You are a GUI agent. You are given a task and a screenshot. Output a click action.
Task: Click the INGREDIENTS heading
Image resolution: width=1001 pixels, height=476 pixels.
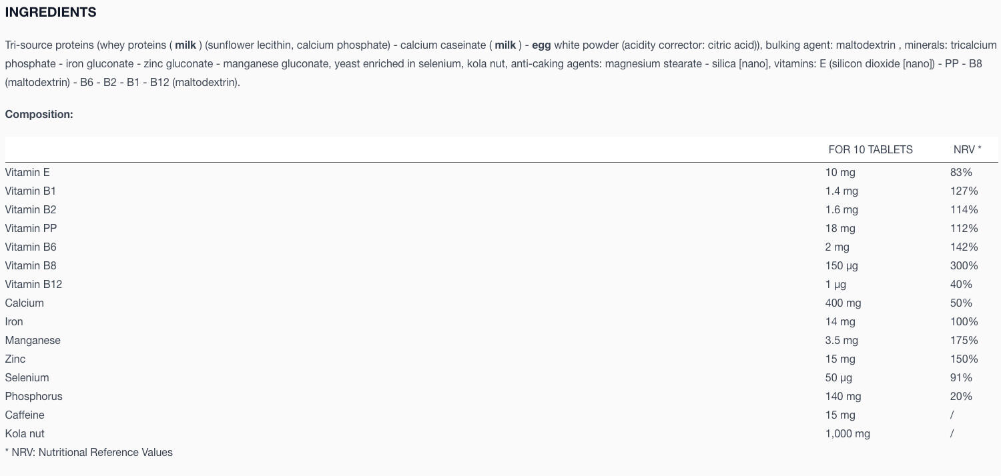pyautogui.click(x=51, y=12)
